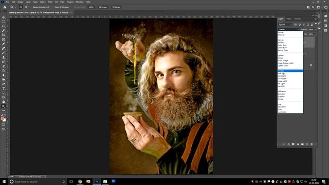Viewport: 329px width, 185px height.
Task: Click the Fill Screen button
Action: tap(116, 7)
